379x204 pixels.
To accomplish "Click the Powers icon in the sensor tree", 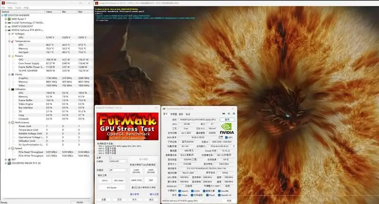I will tap(12, 56).
